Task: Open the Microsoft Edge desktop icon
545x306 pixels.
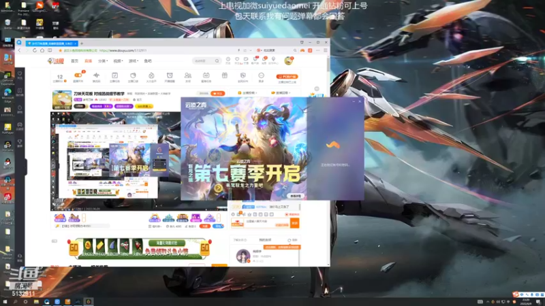Action: pyautogui.click(x=7, y=95)
